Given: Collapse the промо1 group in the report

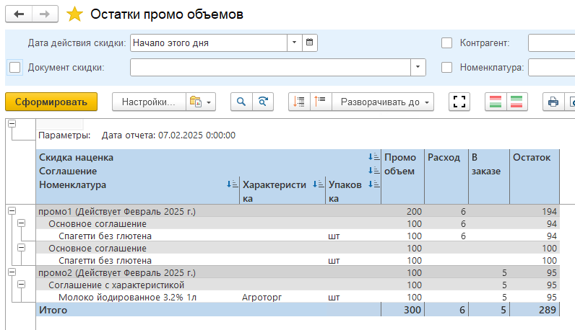Looking at the screenshot, I should click(x=12, y=211).
